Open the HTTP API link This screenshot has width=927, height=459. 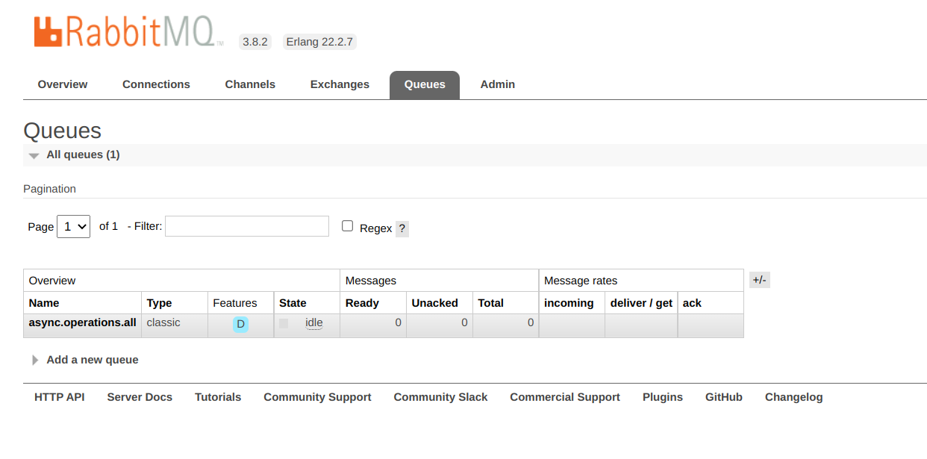pos(60,397)
